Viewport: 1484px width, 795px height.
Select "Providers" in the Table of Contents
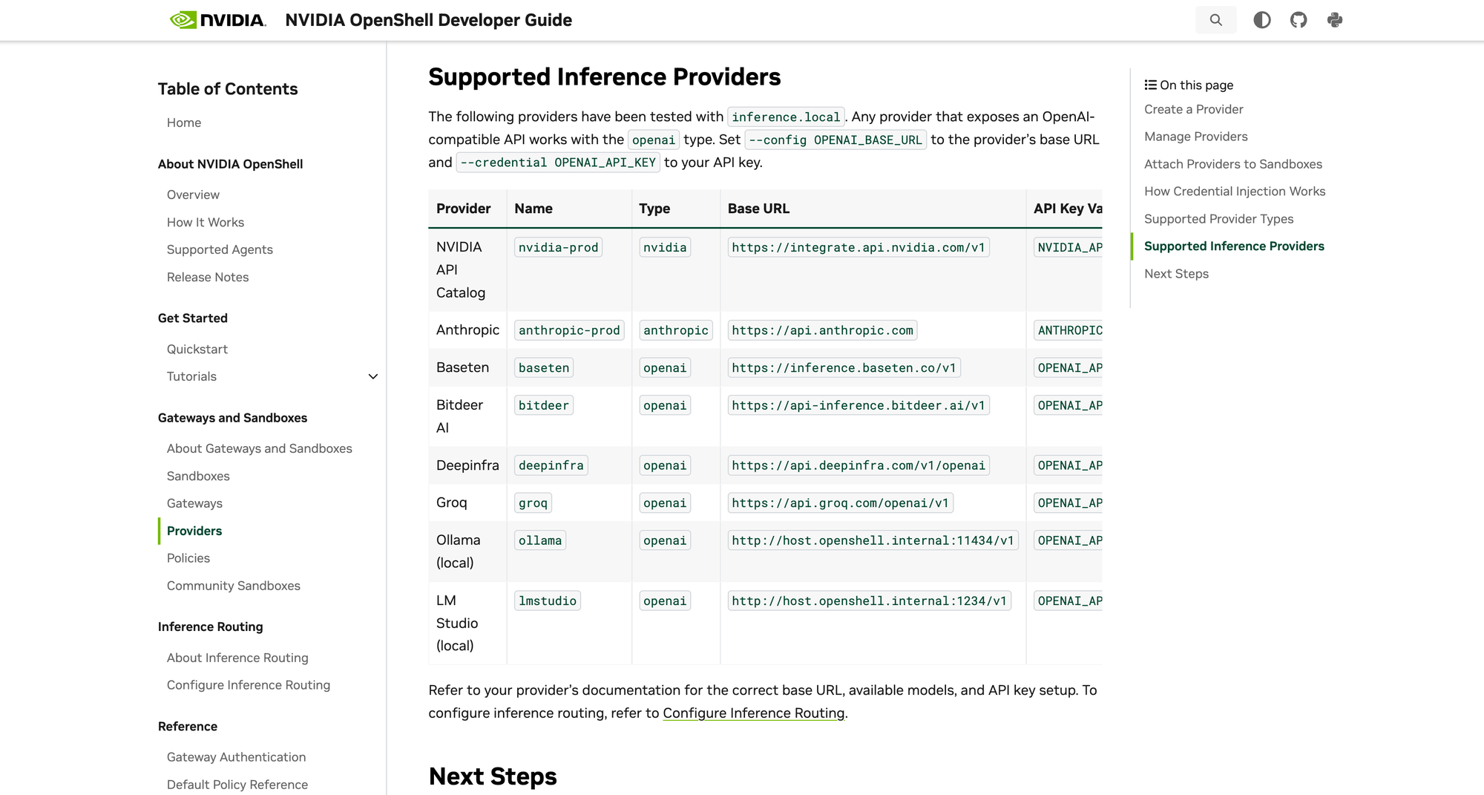click(x=194, y=531)
